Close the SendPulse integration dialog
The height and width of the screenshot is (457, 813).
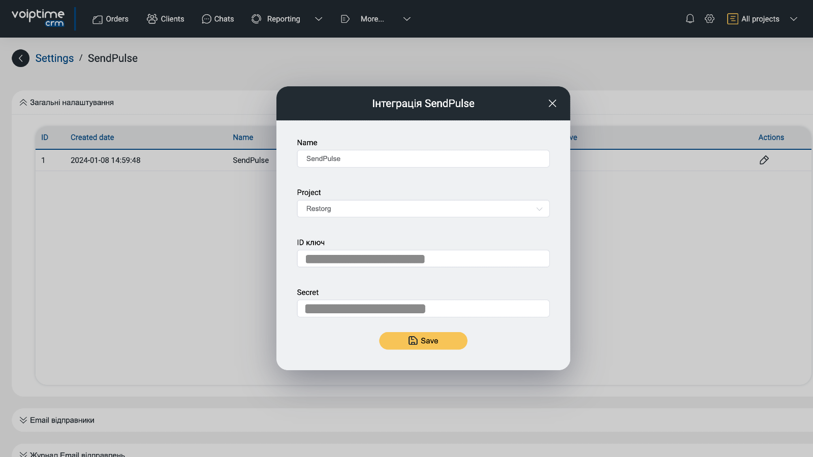(x=552, y=104)
